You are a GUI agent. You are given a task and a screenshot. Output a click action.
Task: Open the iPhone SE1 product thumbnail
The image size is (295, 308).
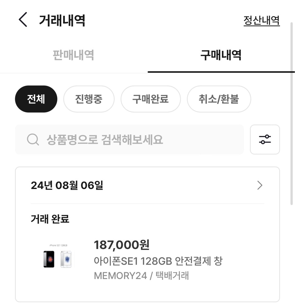[58, 256]
